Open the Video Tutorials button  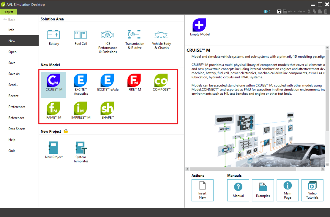[x=312, y=190]
